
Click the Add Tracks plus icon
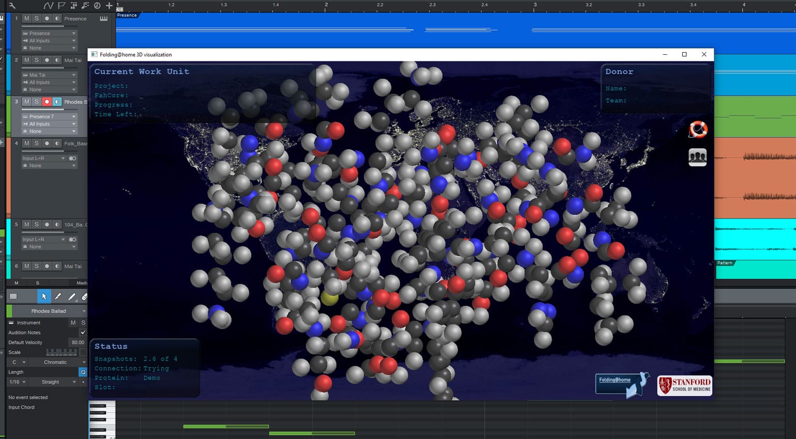click(x=109, y=6)
